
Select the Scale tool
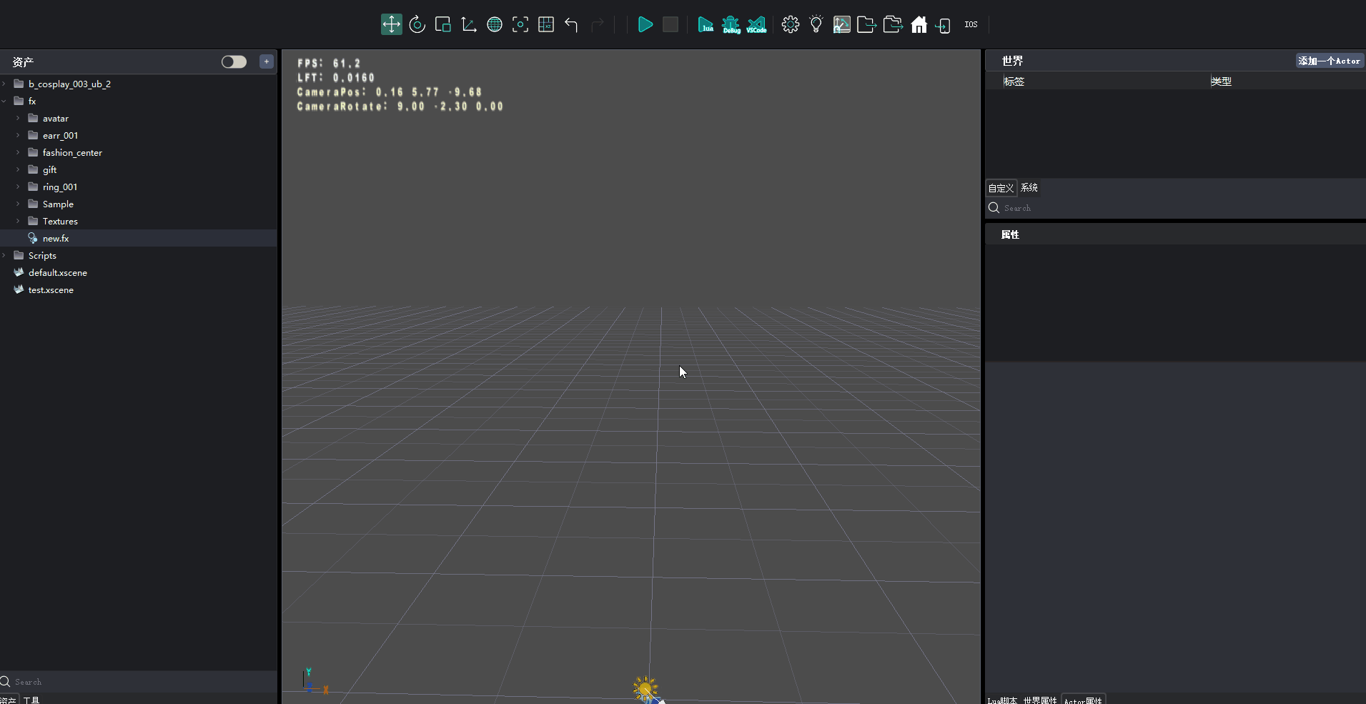(443, 24)
